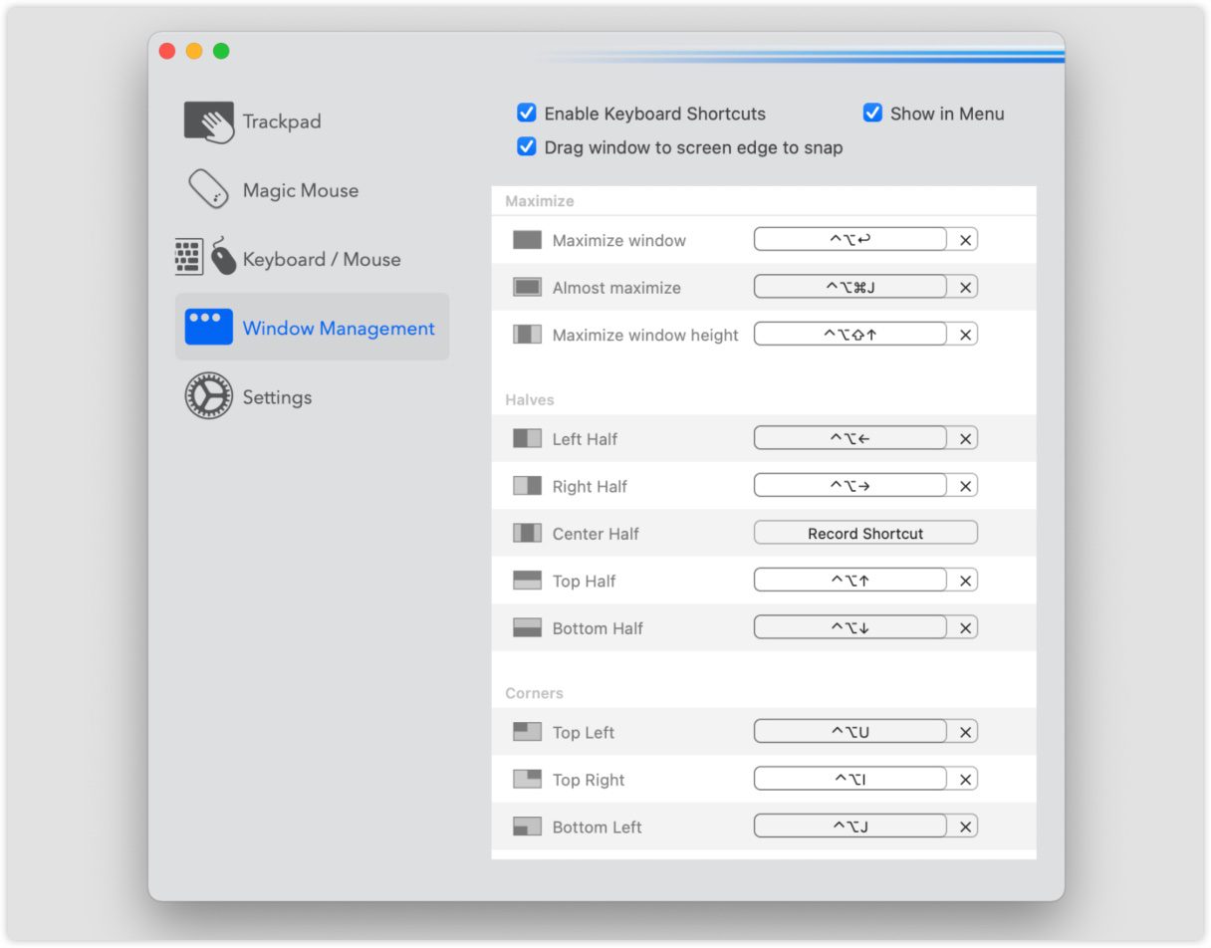
Task: Click the Right Half shortcut field
Action: (x=849, y=486)
